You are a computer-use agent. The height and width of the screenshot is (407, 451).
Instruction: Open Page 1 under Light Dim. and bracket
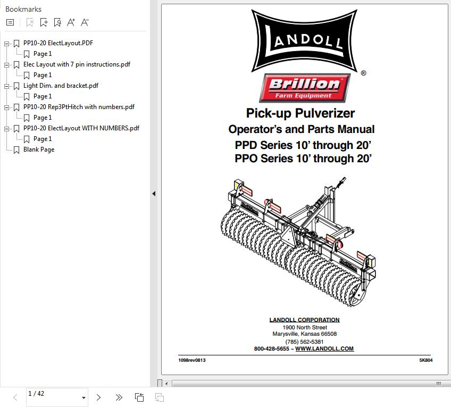coord(43,96)
